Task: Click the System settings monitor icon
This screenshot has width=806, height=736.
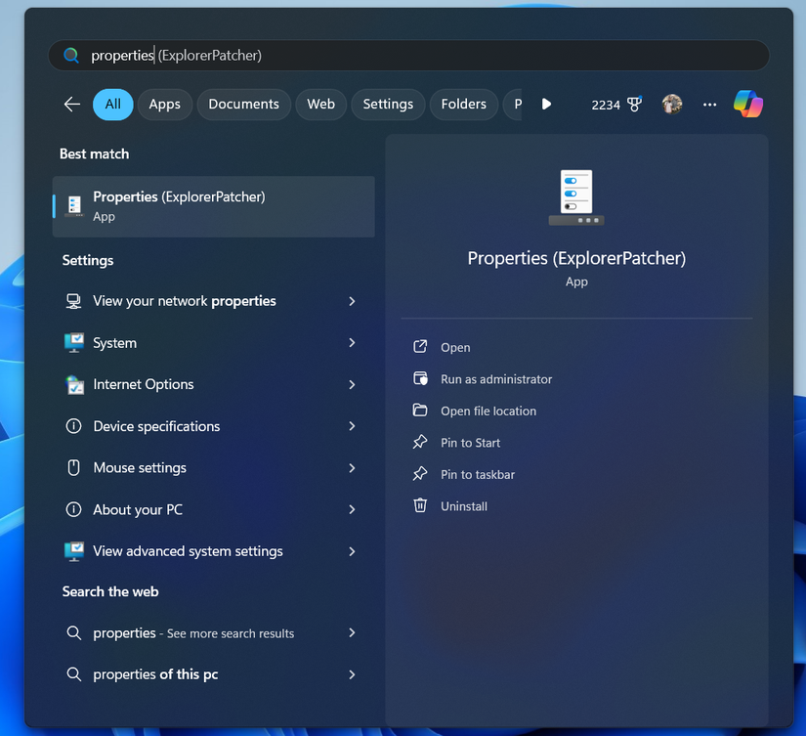Action: point(74,342)
